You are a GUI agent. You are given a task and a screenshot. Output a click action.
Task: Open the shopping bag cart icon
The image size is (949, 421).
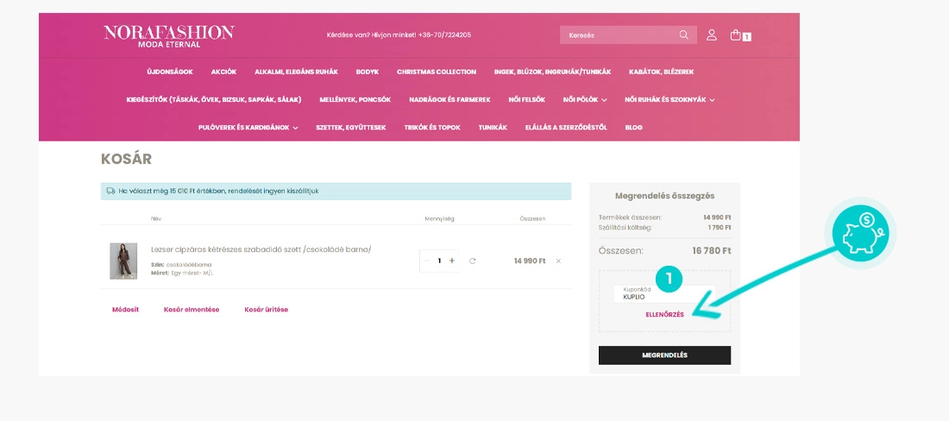coord(739,35)
